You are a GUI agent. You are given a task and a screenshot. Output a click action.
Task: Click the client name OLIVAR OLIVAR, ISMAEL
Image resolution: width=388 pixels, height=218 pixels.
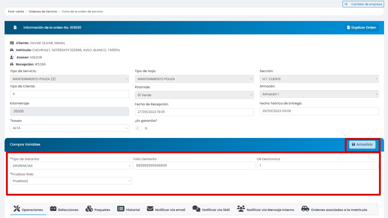click(47, 43)
